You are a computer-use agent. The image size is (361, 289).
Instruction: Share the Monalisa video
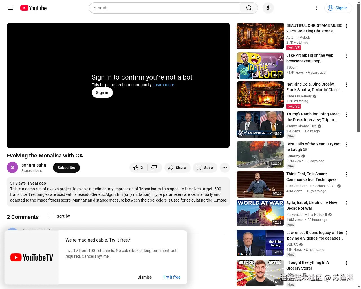[x=177, y=168]
